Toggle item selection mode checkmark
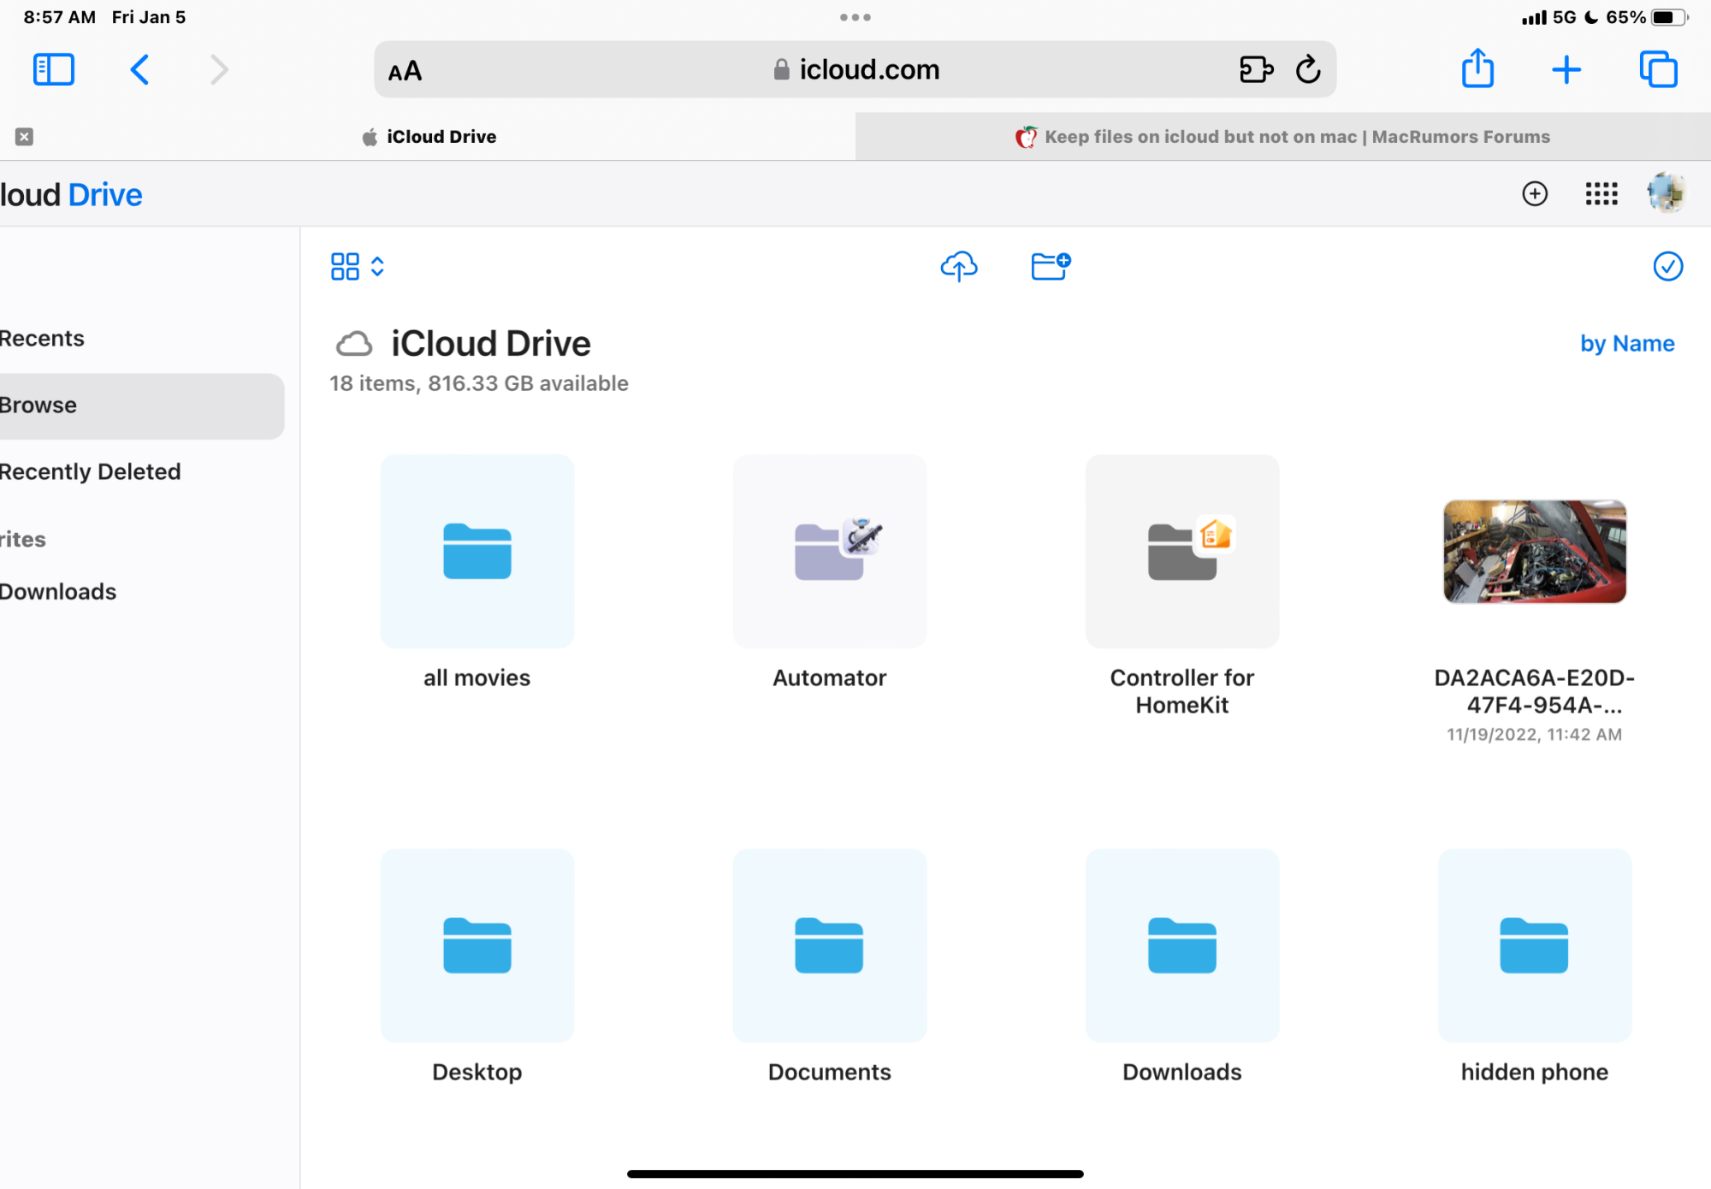The height and width of the screenshot is (1189, 1711). click(x=1667, y=266)
